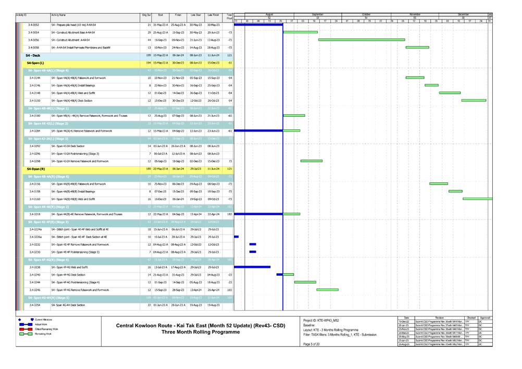This screenshot has height=369, width=522.
Task: Click the blue Actual Work legend bar
Action: [22, 324]
